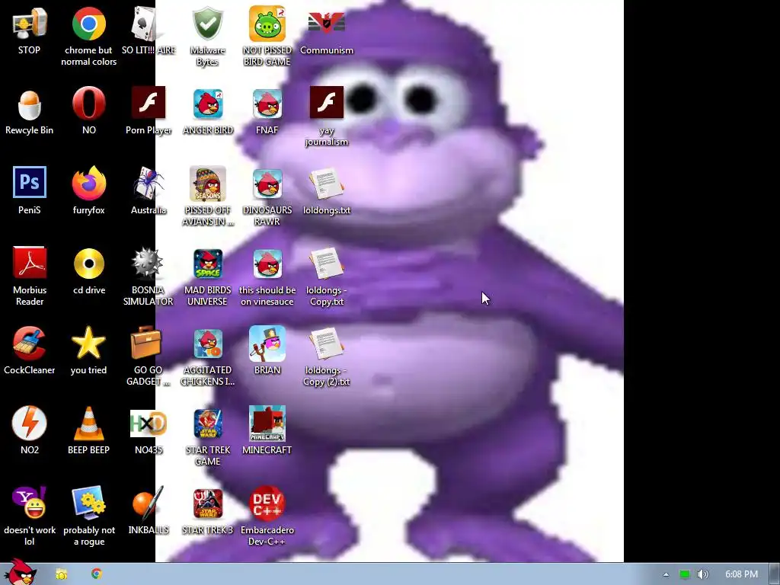The image size is (780, 585).
Task: Click the 6:08 PM taskbar clock
Action: click(x=741, y=574)
